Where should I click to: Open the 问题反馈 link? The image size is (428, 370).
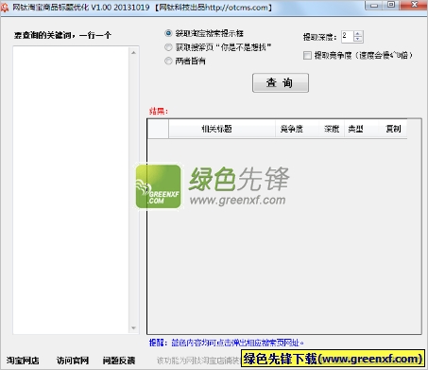(119, 361)
